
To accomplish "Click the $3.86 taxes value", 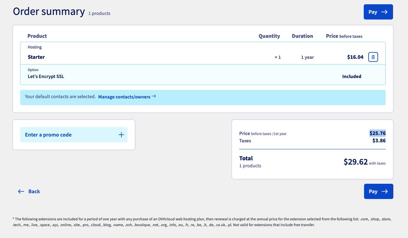I will 379,141.
